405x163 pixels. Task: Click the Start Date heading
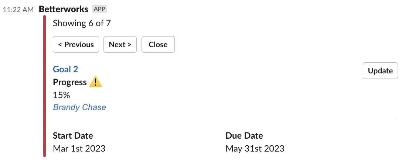pyautogui.click(x=73, y=135)
